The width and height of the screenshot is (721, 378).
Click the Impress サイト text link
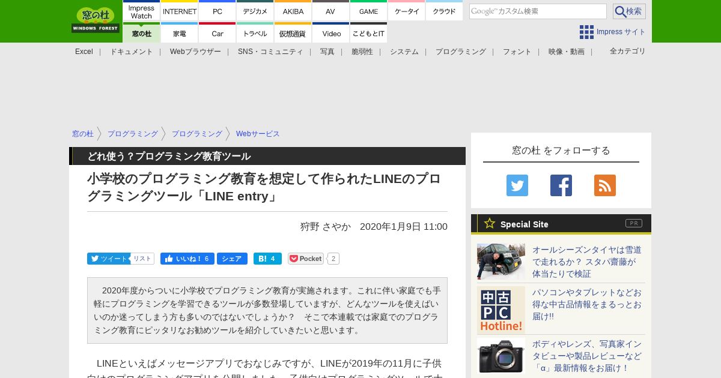(621, 32)
